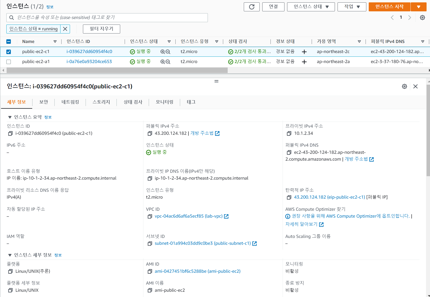Open the 인스턴스 상태 dropdown
The width and height of the screenshot is (430, 297).
311,7
